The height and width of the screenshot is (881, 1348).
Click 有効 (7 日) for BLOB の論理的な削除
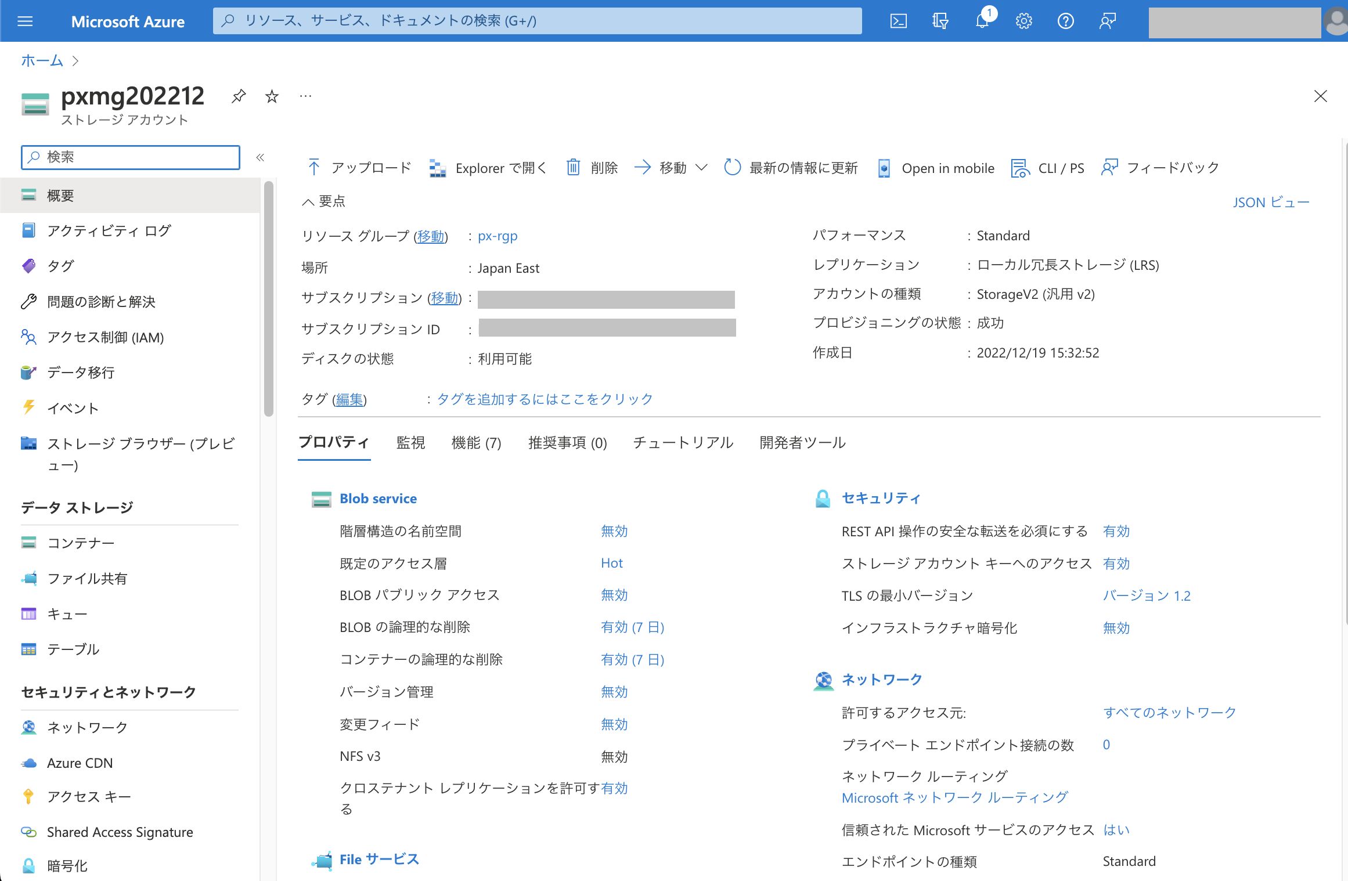(x=632, y=627)
